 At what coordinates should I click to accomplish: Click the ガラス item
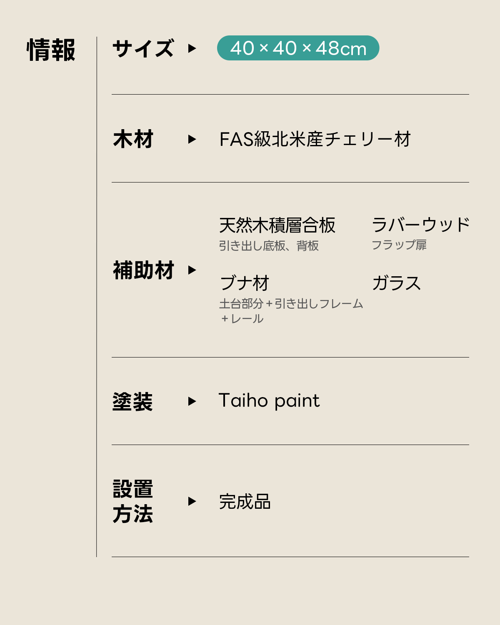click(396, 283)
